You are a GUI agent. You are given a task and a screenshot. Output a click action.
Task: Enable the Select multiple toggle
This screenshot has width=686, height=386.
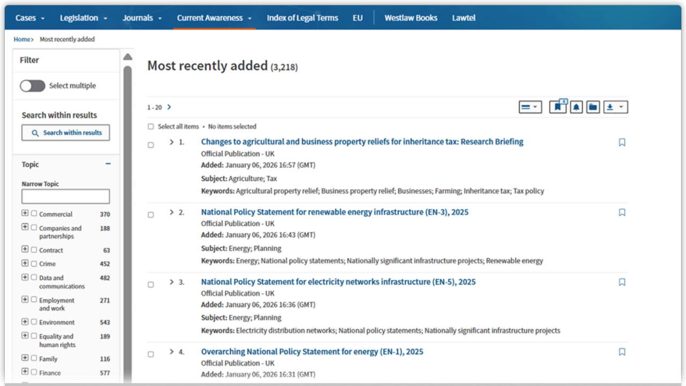pyautogui.click(x=33, y=85)
